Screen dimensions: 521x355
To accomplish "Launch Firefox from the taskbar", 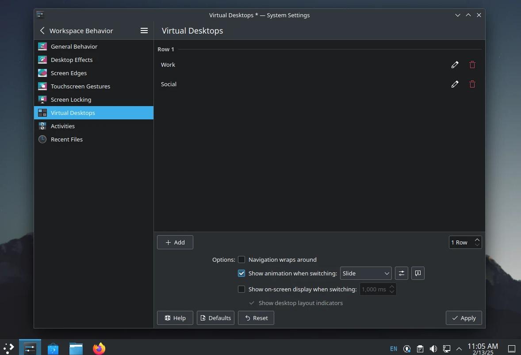I will pyautogui.click(x=99, y=348).
